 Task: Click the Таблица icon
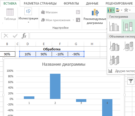pyautogui.click(x=10, y=12)
